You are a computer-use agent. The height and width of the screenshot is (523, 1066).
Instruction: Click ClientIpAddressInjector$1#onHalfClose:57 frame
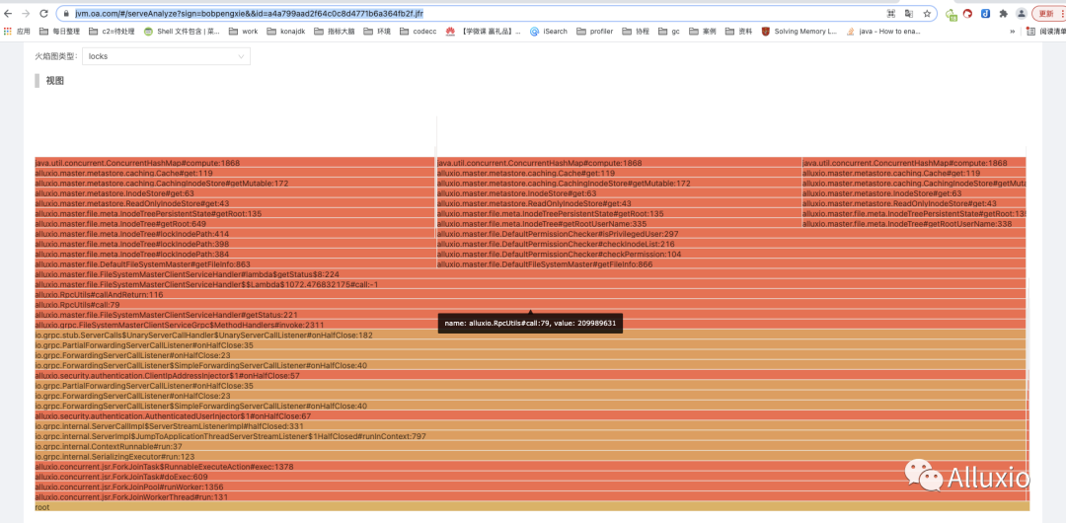(x=532, y=375)
